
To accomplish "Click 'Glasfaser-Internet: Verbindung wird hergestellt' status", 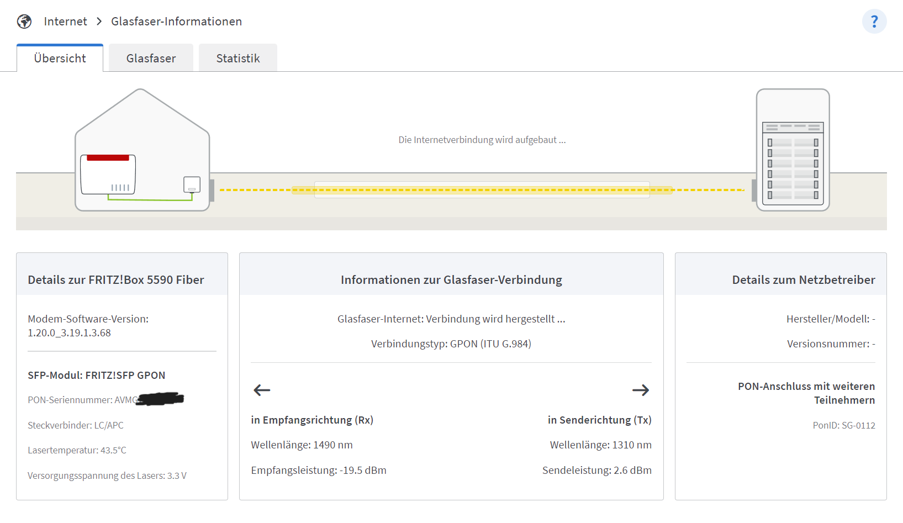I will click(451, 319).
